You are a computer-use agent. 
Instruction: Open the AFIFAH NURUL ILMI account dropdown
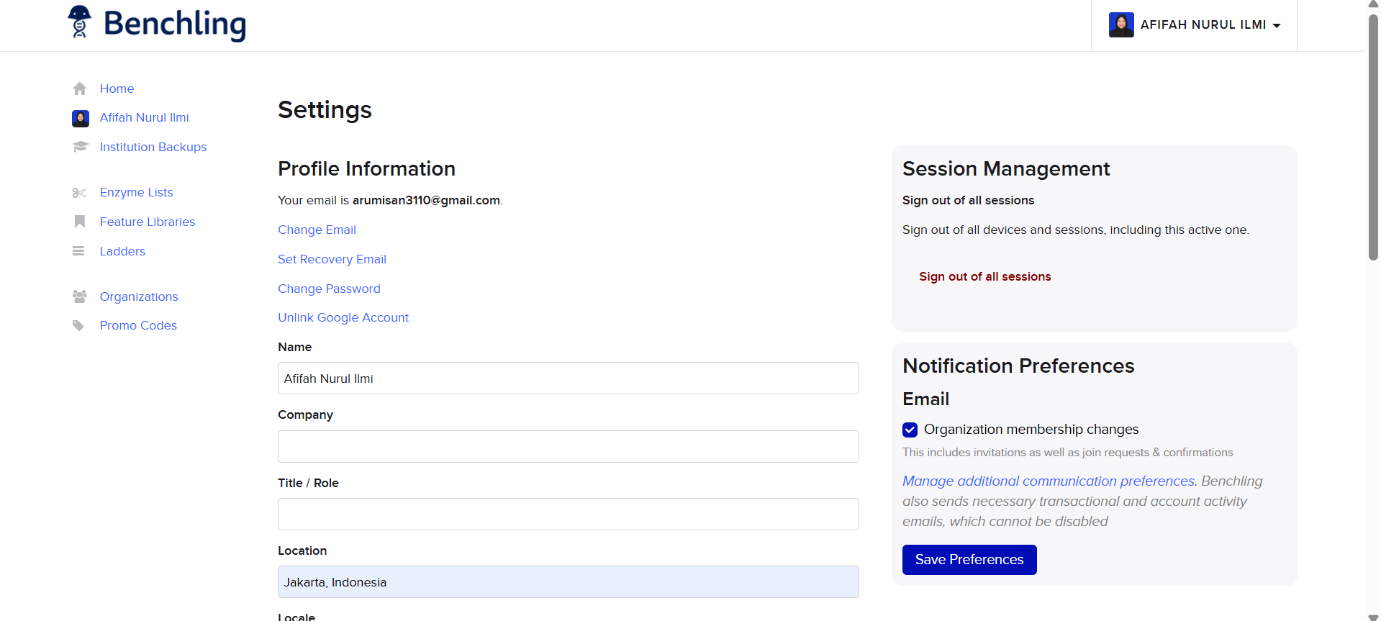[x=1195, y=25]
